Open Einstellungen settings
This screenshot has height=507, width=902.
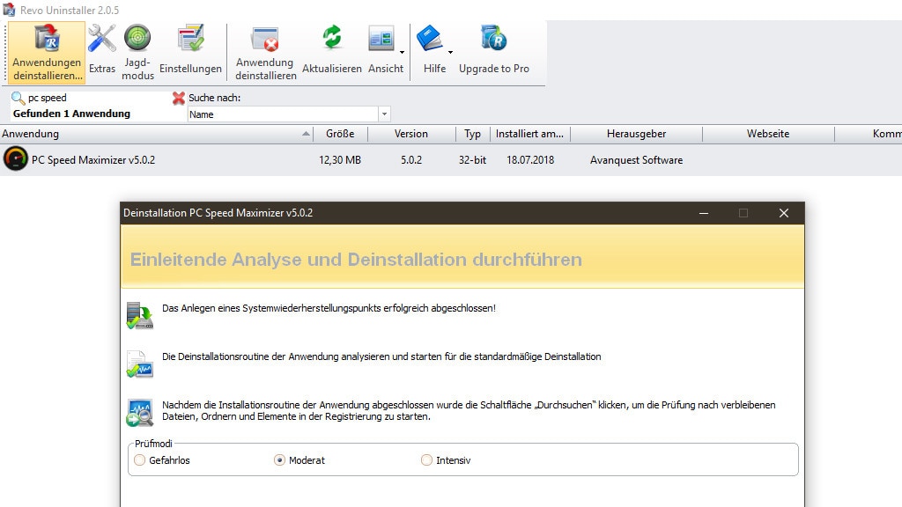pos(190,49)
